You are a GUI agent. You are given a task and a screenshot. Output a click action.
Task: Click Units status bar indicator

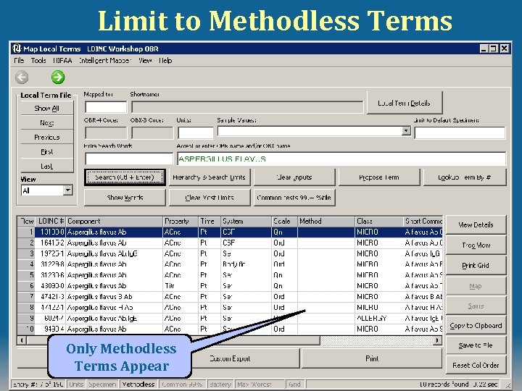pyautogui.click(x=76, y=384)
